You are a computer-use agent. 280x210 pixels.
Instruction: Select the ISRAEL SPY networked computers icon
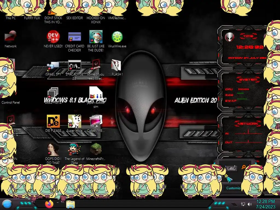(53, 66)
